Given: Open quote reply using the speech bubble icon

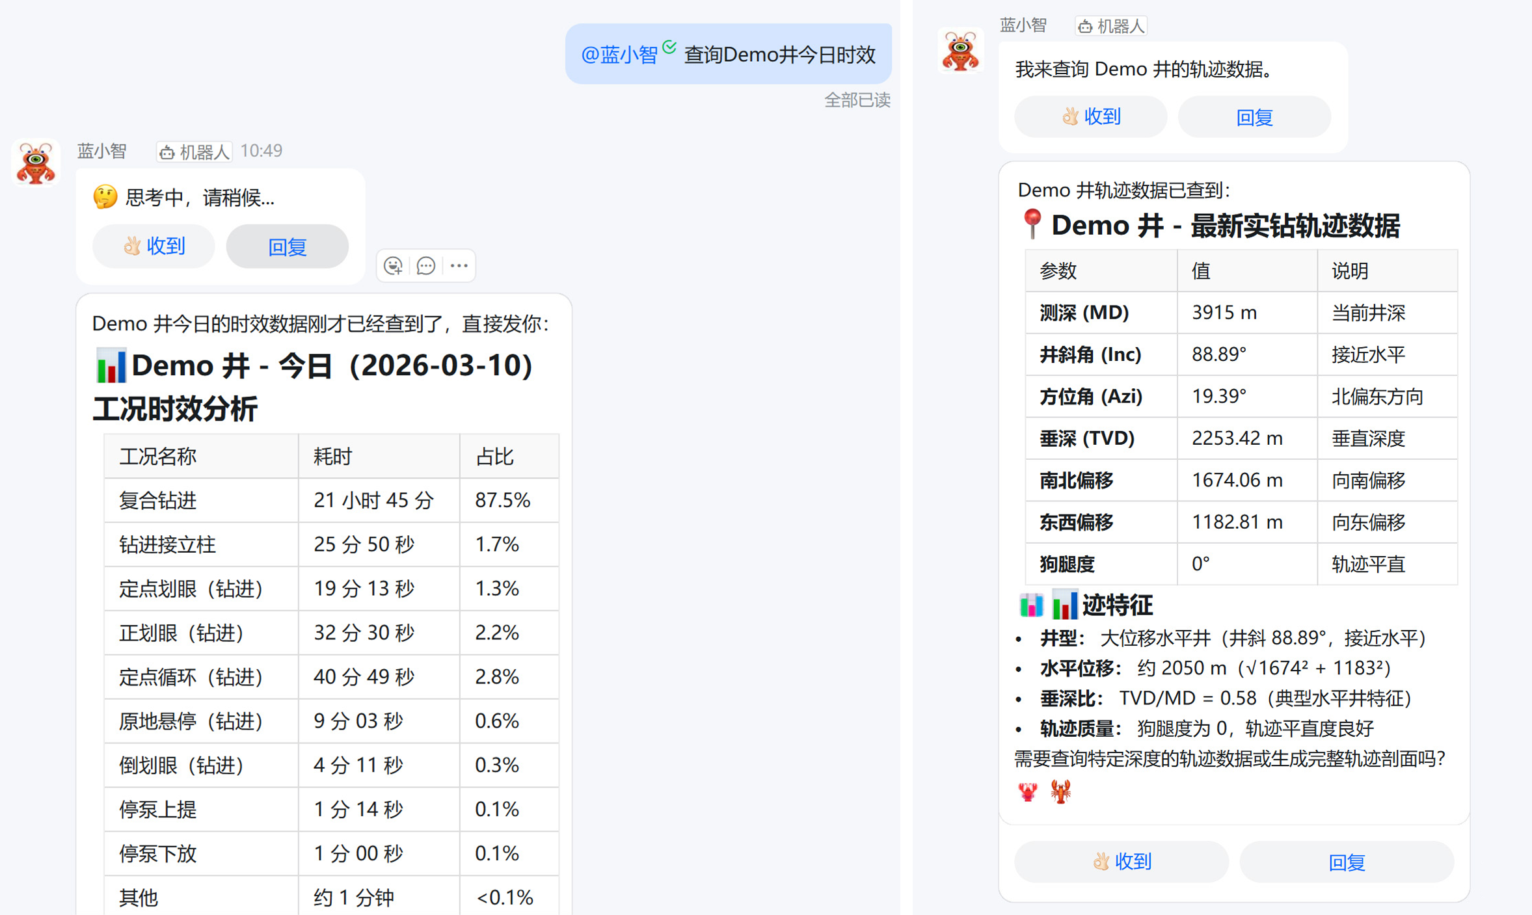Looking at the screenshot, I should coord(426,266).
